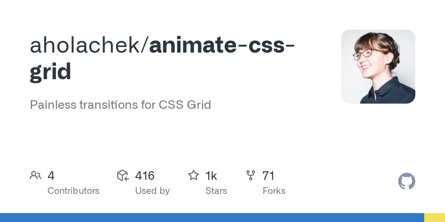Viewport: 445px width, 222px height.
Task: Select the aholachek owner name
Action: click(x=87, y=46)
